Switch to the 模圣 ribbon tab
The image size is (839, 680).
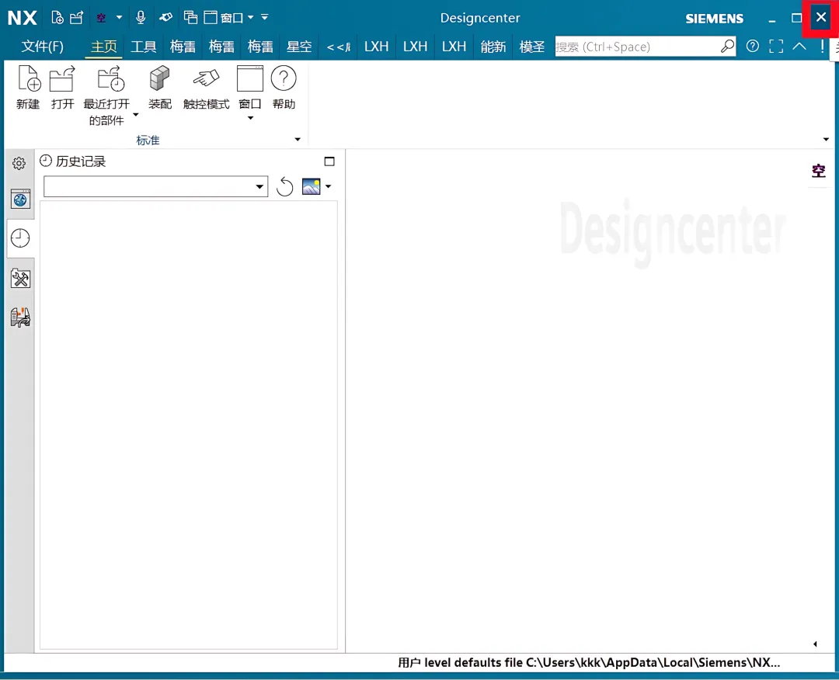532,47
